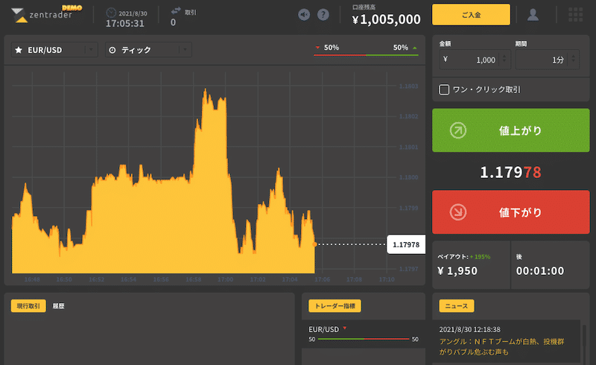Open help via the question mark icon

pos(323,15)
